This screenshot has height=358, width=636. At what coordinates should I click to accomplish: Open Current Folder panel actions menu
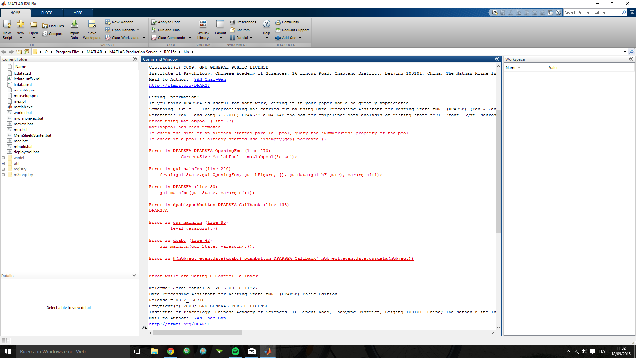point(135,59)
